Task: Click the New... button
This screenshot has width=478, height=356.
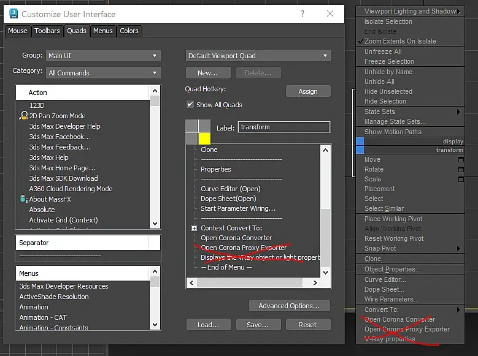Action: pos(208,73)
